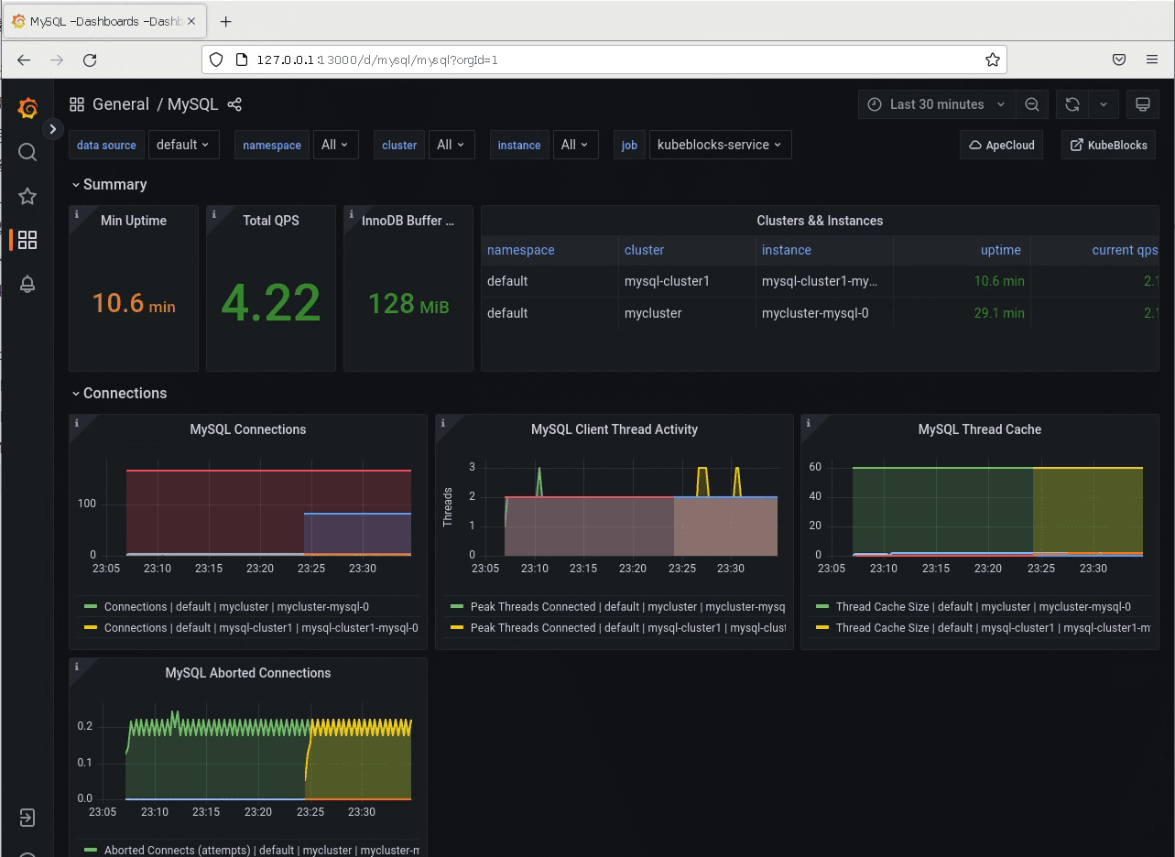Click the Grafana logo home icon

pyautogui.click(x=27, y=109)
